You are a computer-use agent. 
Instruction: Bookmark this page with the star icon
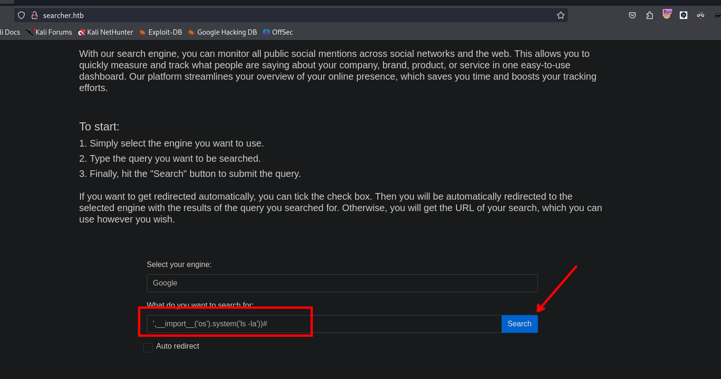[x=561, y=15]
